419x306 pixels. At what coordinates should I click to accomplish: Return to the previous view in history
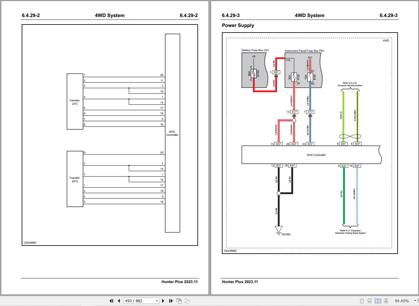[179, 301]
